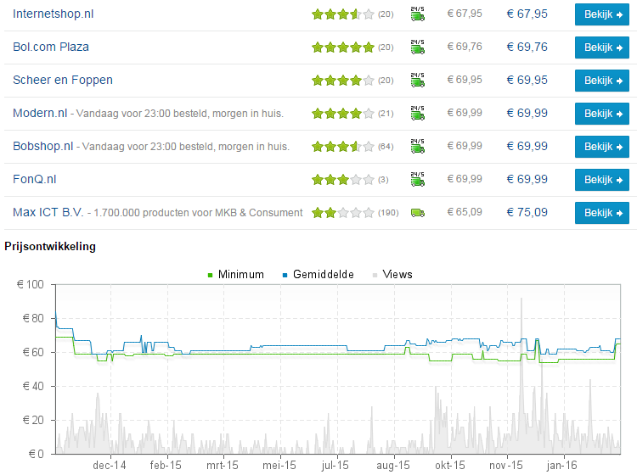The width and height of the screenshot is (637, 475).
Task: Click the (3) review count for FonQ.nl
Action: click(383, 180)
